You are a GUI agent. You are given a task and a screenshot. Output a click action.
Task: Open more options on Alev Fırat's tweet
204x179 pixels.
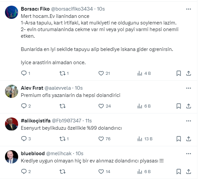tap(188, 88)
